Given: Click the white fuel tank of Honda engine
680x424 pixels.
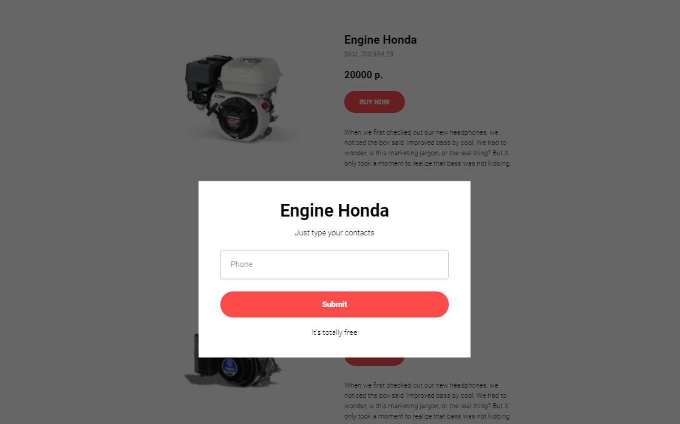Looking at the screenshot, I should click(251, 73).
